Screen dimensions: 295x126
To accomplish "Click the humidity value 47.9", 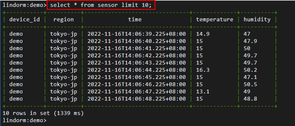I will [250, 41].
